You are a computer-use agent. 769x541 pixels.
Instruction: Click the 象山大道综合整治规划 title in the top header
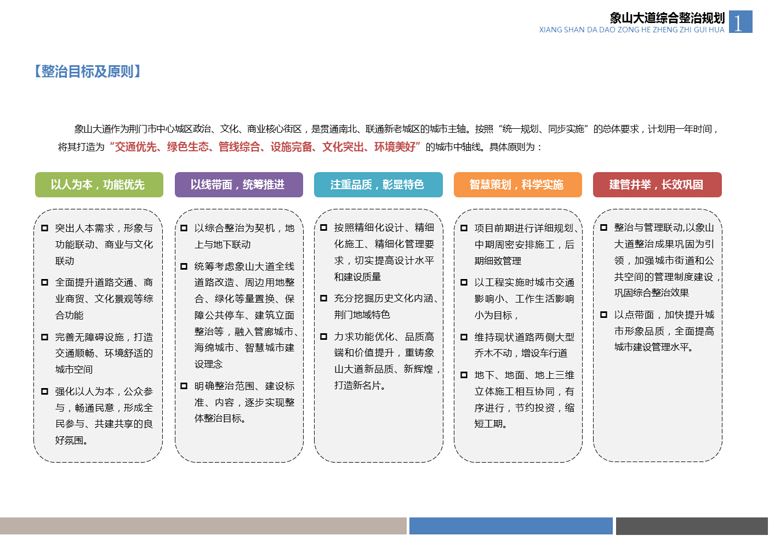(667, 18)
